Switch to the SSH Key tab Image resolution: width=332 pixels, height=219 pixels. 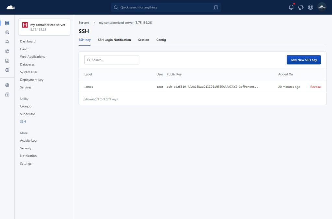click(x=85, y=40)
